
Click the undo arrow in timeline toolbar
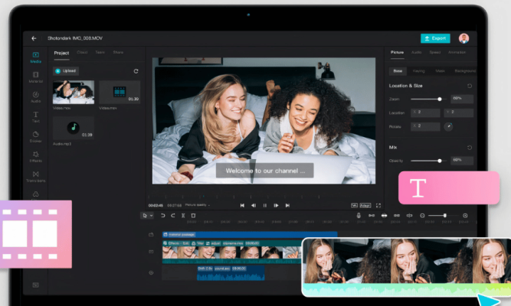(x=162, y=216)
